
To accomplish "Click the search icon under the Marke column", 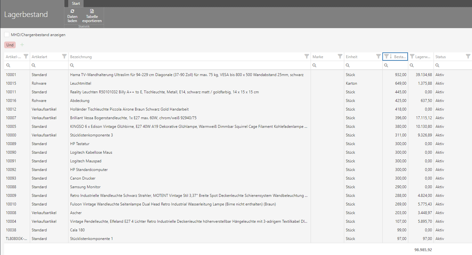I will coord(314,65).
